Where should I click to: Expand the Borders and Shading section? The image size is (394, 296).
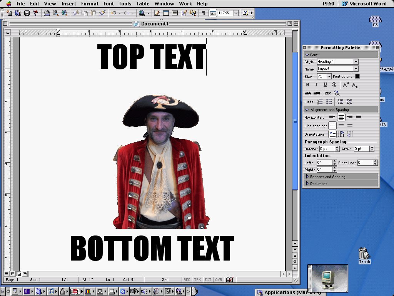327,177
